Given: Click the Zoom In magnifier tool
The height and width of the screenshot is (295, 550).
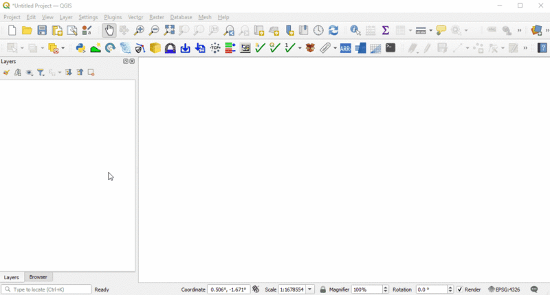Looking at the screenshot, I should 139,30.
